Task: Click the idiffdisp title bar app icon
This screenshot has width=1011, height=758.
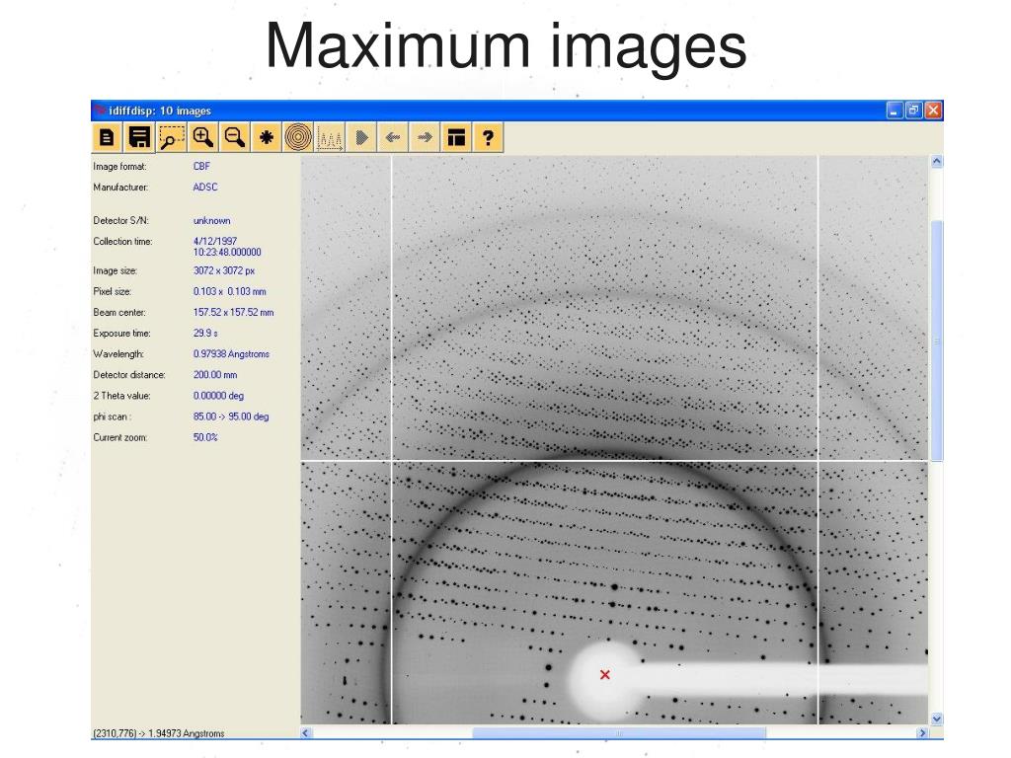Action: tap(100, 111)
